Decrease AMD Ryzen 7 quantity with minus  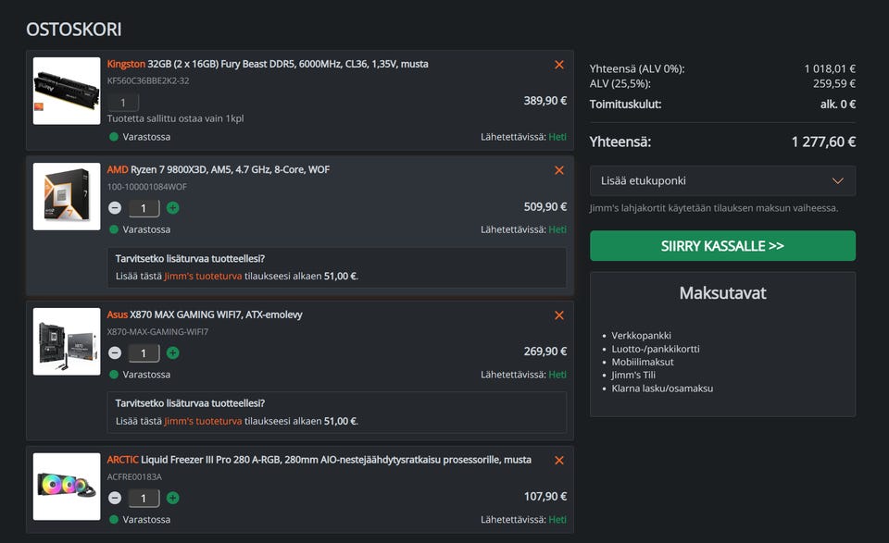pyautogui.click(x=115, y=208)
